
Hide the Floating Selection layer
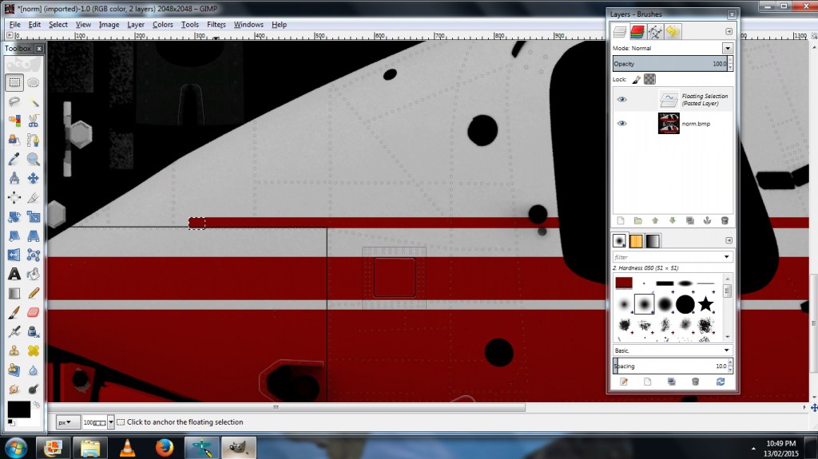622,100
